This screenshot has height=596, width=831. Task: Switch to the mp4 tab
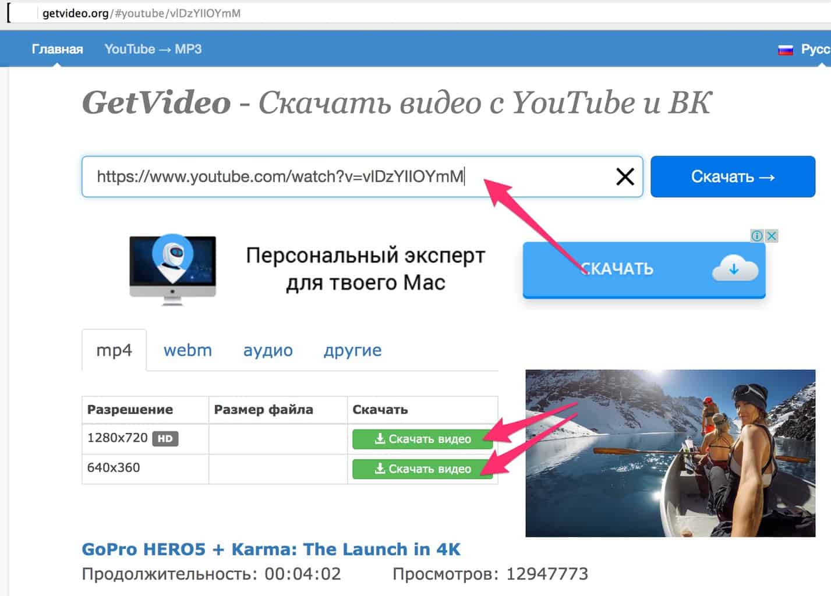click(114, 350)
